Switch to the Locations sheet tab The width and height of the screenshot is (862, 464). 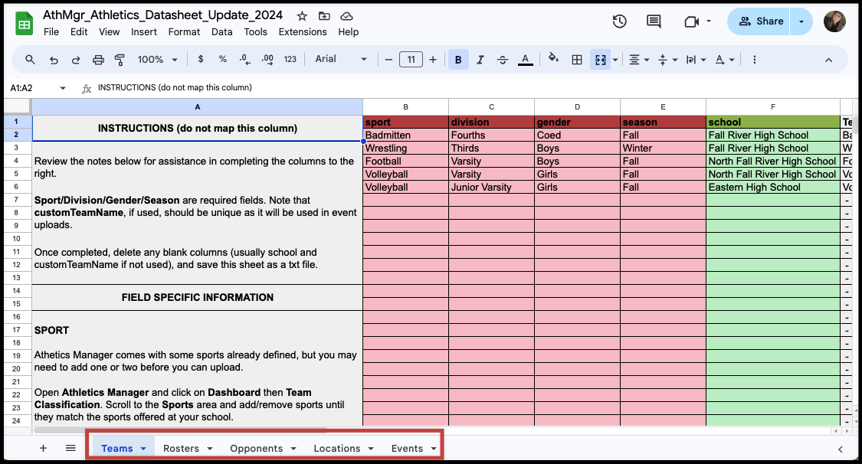(x=337, y=449)
